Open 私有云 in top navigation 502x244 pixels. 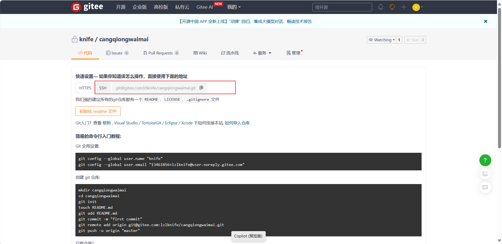click(x=182, y=7)
